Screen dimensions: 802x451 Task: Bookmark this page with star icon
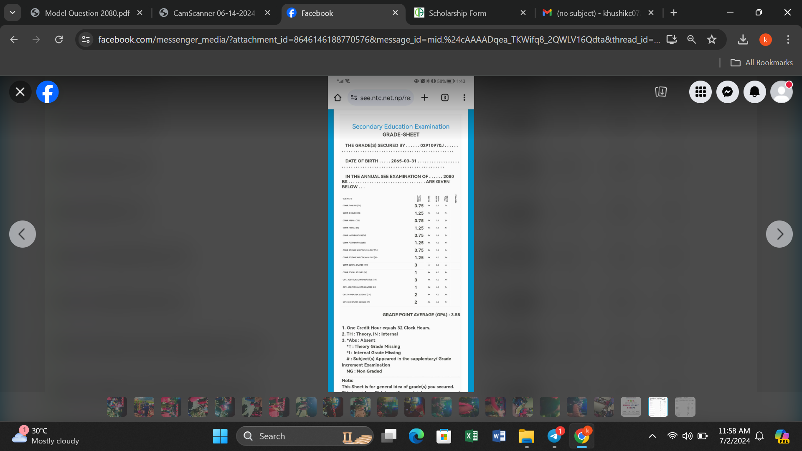coord(712,39)
